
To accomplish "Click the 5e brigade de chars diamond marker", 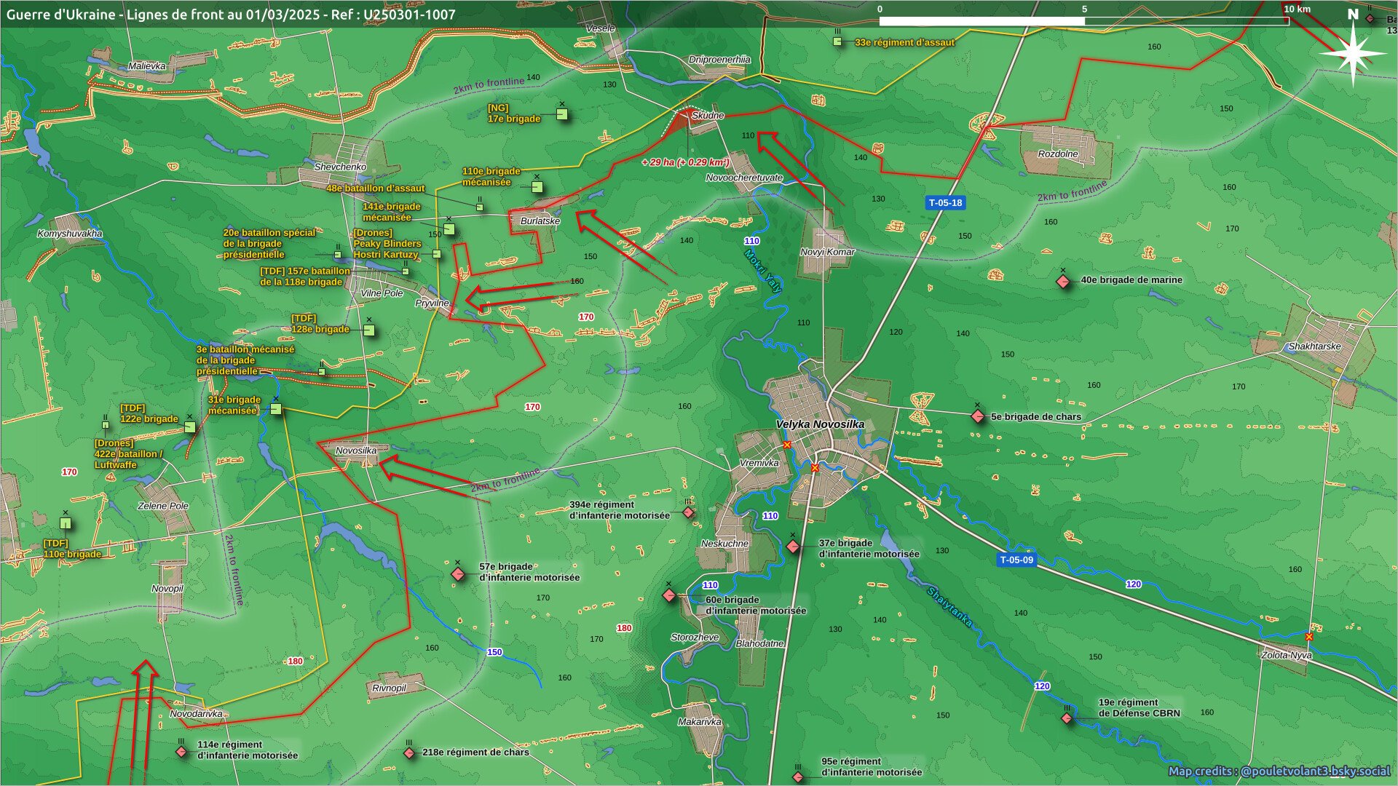I will coord(978,416).
